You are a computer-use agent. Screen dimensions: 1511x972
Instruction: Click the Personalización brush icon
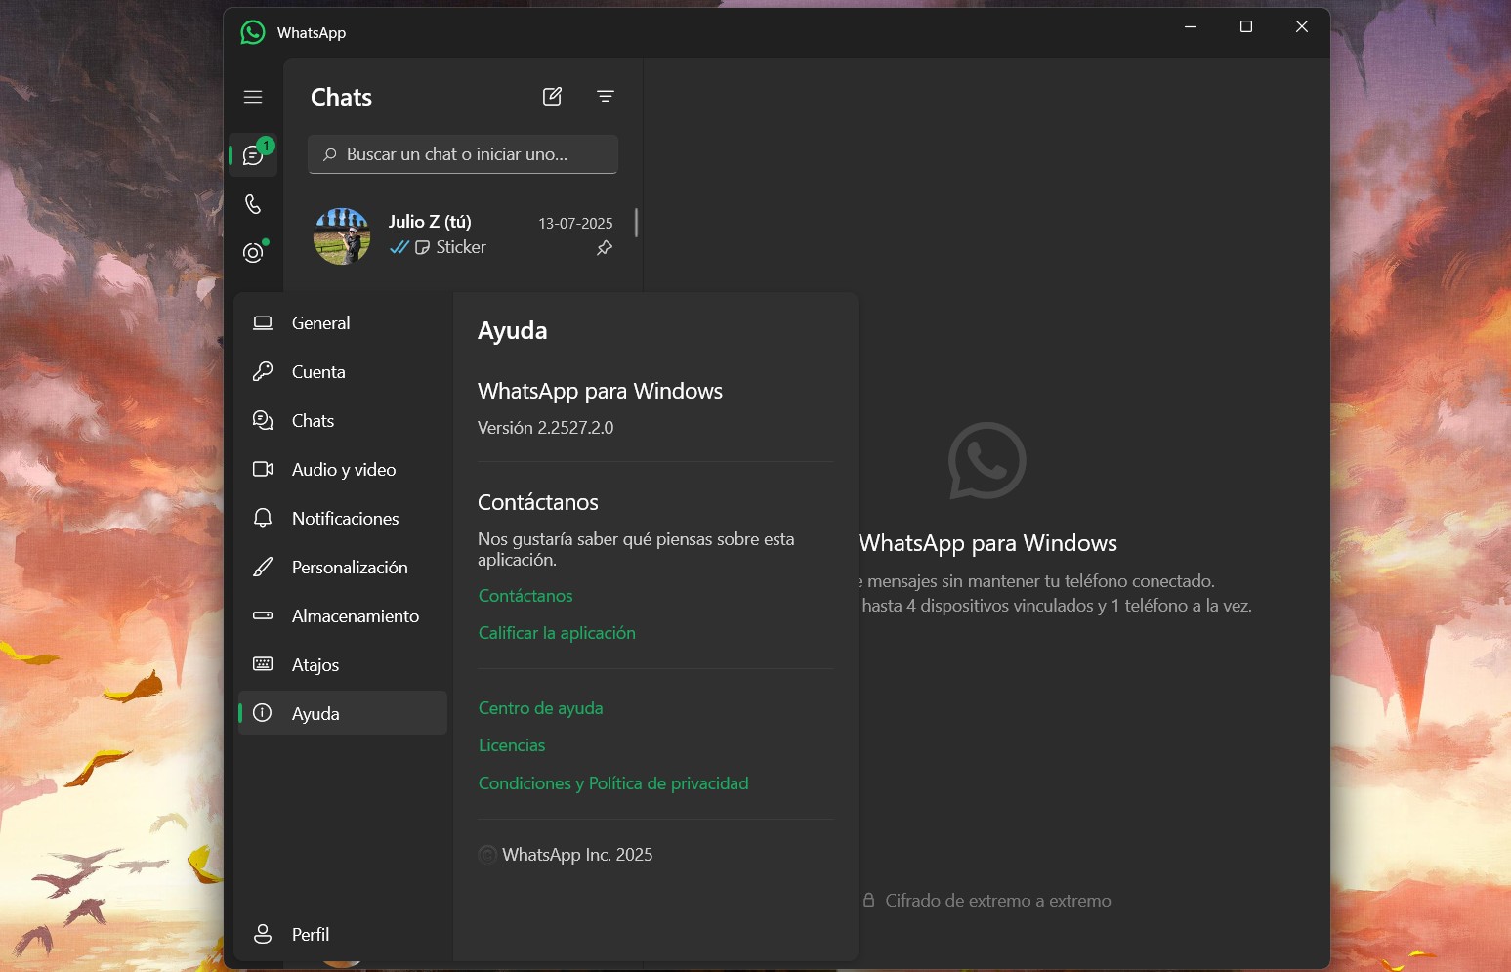[263, 567]
